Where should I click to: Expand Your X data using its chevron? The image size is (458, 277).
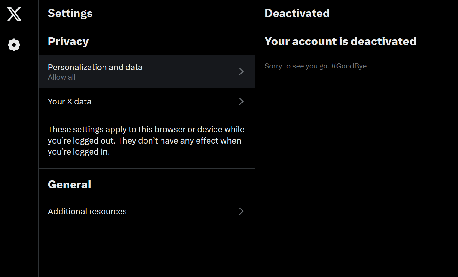tap(241, 102)
